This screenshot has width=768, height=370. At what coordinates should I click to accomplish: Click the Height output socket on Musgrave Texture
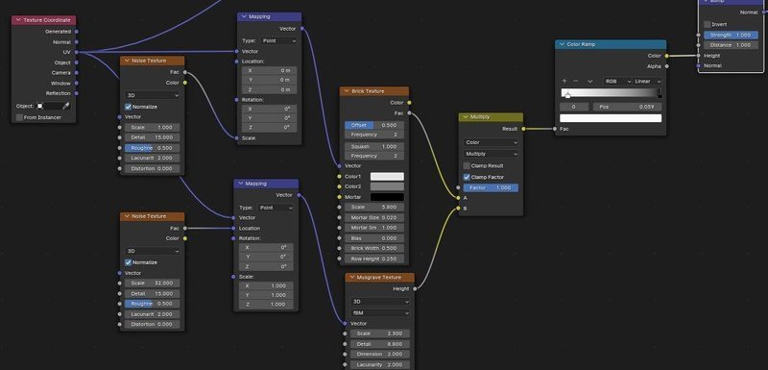coord(415,288)
